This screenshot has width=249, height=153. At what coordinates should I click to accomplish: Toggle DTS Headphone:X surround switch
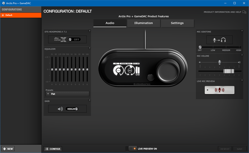pyautogui.click(x=74, y=39)
